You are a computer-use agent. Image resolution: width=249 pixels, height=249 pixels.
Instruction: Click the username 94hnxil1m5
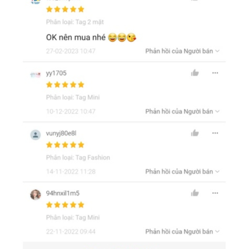tap(63, 193)
